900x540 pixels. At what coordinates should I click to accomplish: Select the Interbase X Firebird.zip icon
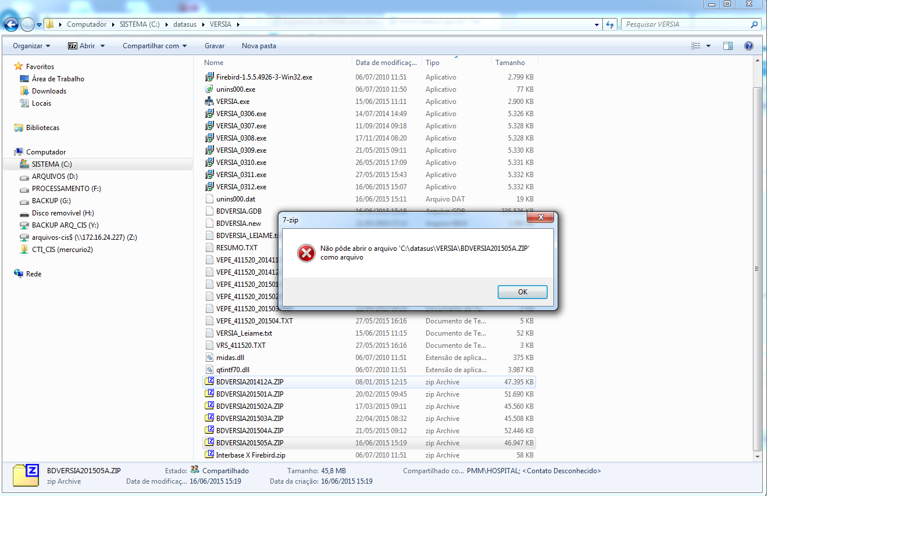pos(209,455)
